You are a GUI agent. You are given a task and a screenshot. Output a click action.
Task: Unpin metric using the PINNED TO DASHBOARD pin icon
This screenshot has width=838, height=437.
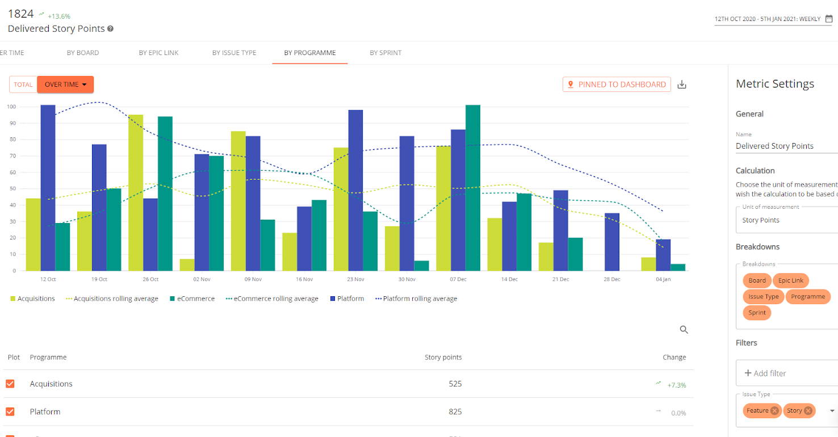[570, 83]
